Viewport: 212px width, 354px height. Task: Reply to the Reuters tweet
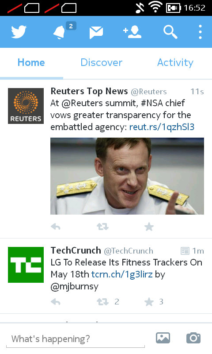pyautogui.click(x=55, y=227)
